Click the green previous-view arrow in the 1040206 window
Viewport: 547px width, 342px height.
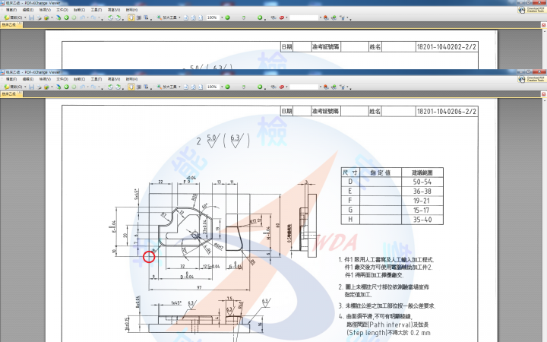[67, 87]
